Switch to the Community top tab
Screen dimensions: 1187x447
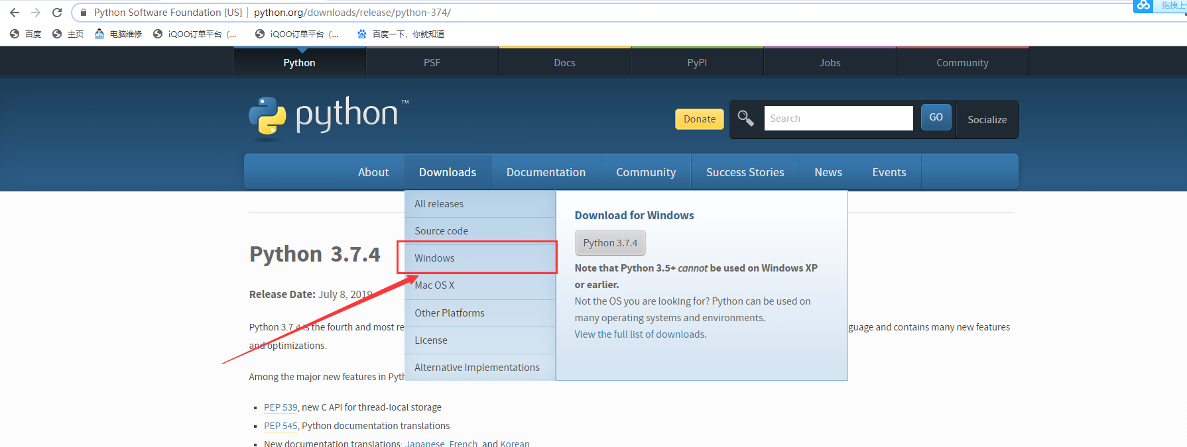point(963,62)
